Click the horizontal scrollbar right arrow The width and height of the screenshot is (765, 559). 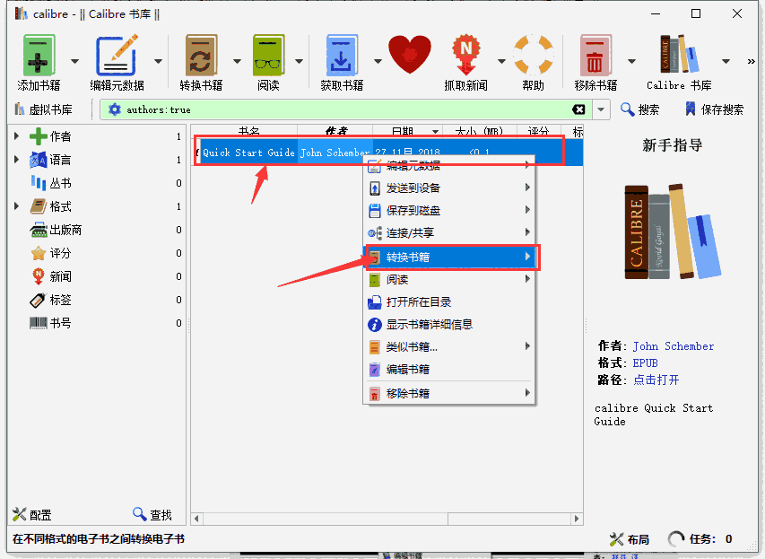point(577,519)
